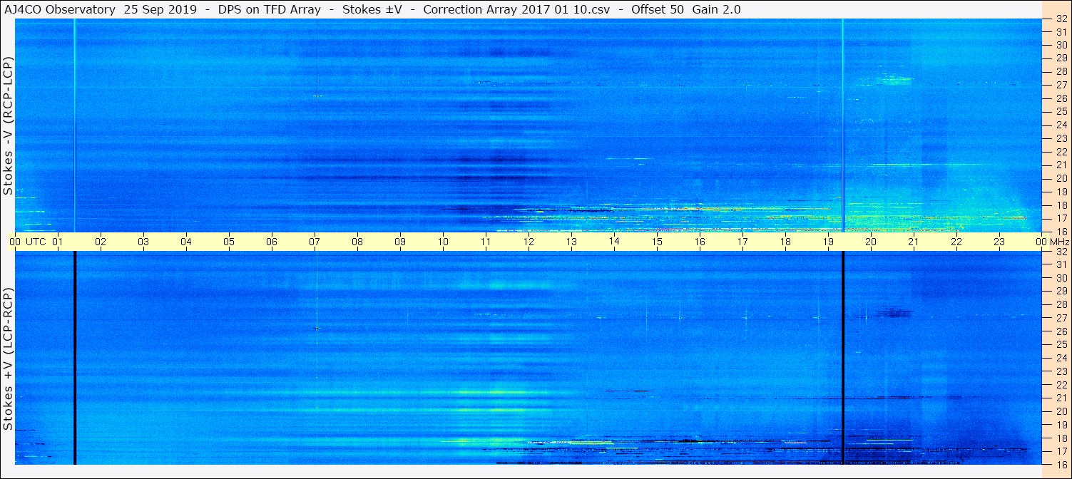Click 24 MHz on upper panel frequency scale
The image size is (1072, 479).
pyautogui.click(x=1061, y=125)
